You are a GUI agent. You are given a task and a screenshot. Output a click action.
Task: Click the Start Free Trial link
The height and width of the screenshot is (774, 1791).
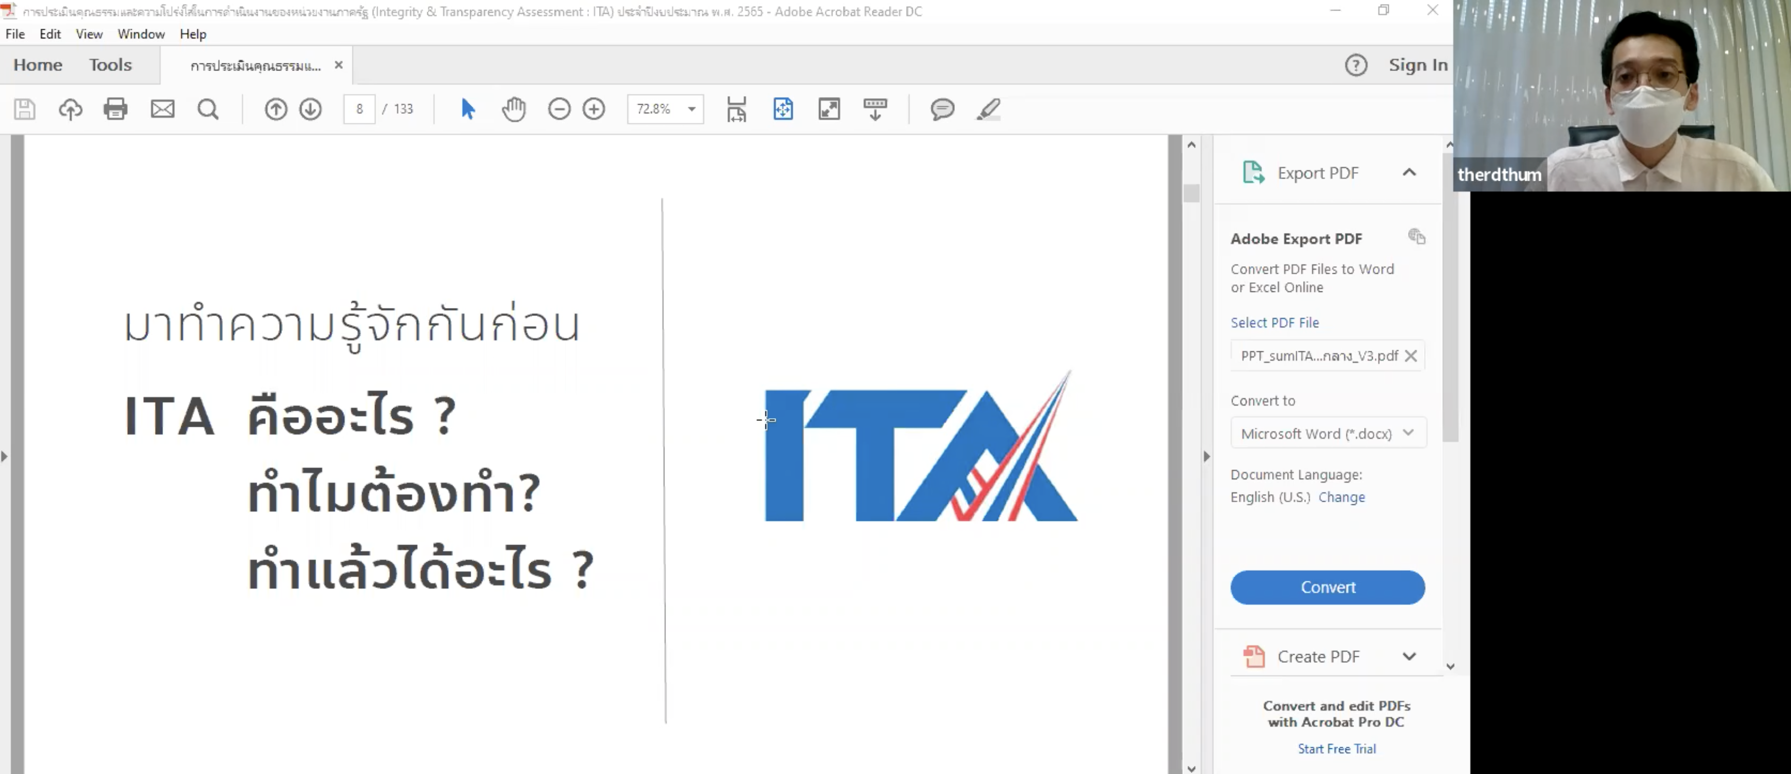(x=1336, y=748)
